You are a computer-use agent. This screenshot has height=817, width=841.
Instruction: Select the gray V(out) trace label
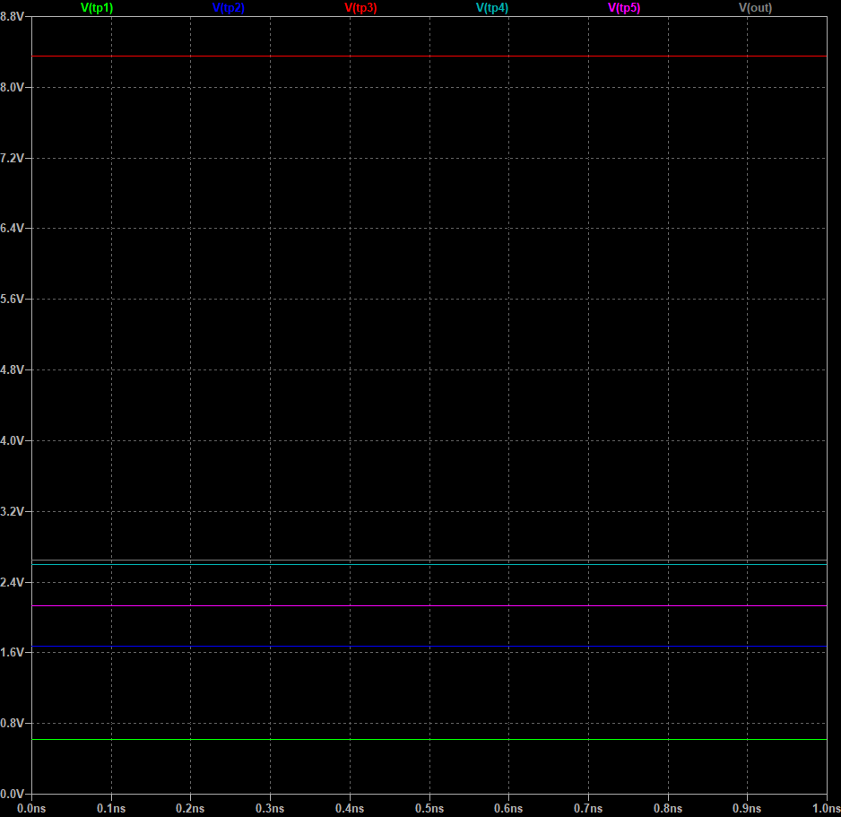(755, 8)
